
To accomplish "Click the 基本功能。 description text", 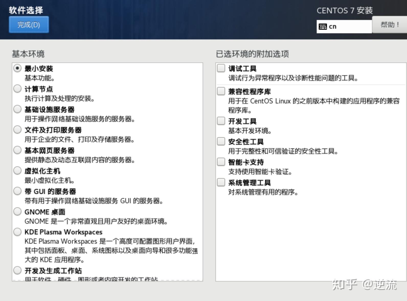I will click(x=39, y=78).
